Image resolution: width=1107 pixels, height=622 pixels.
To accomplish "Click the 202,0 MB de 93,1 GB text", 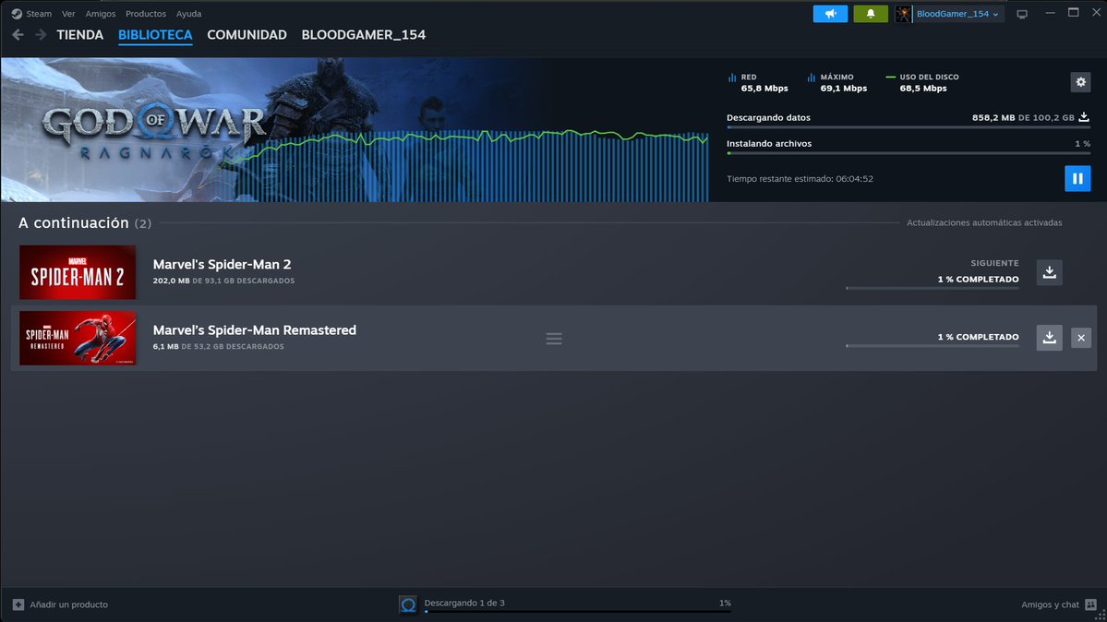I will [223, 281].
